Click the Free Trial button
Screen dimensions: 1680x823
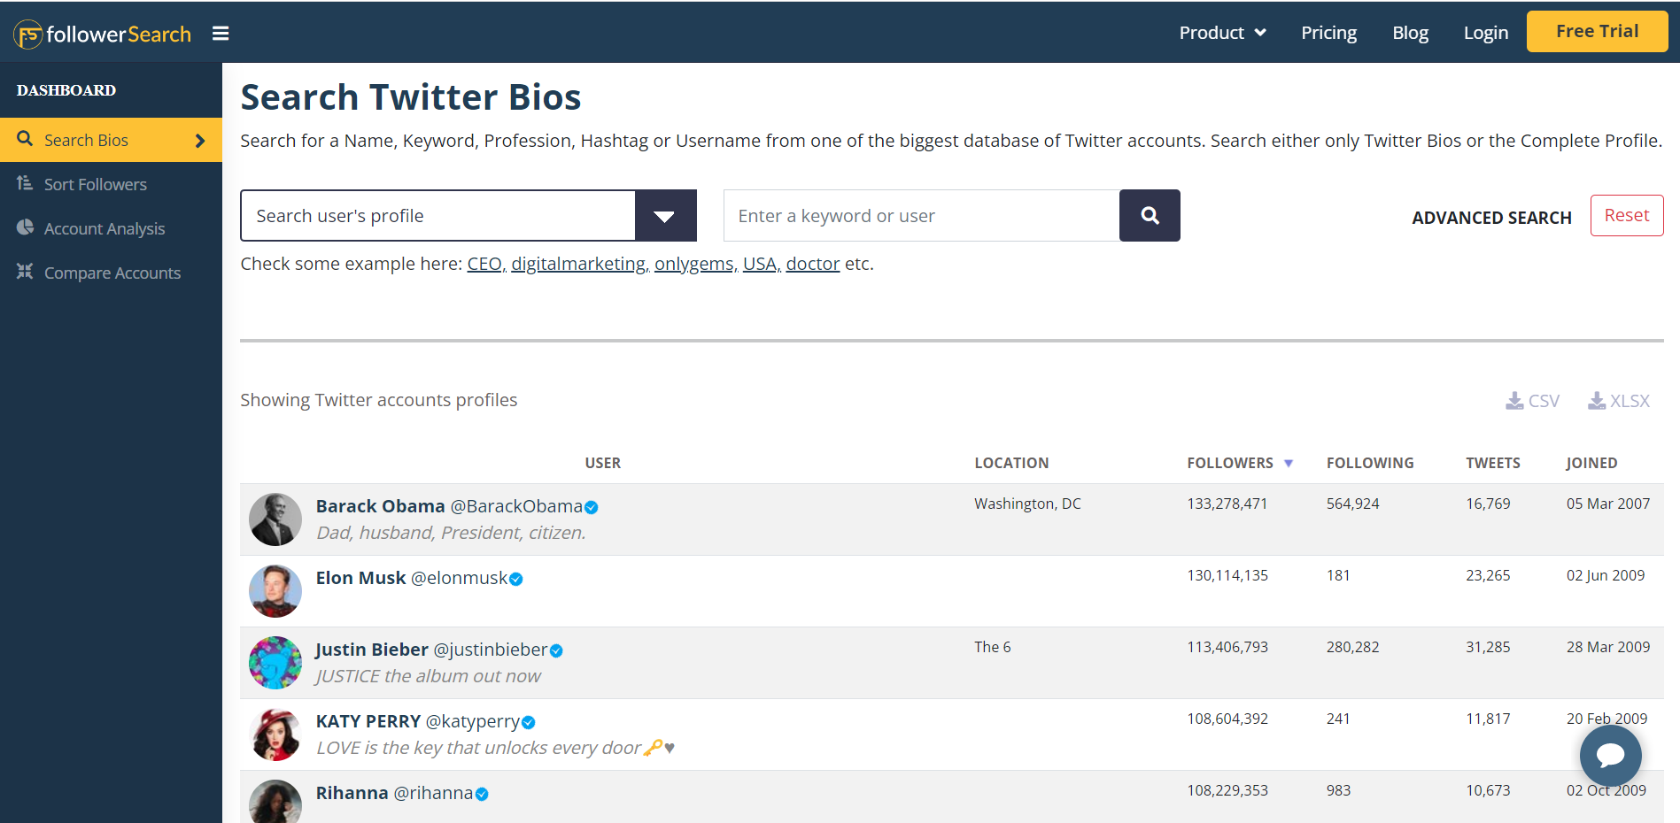(x=1597, y=32)
